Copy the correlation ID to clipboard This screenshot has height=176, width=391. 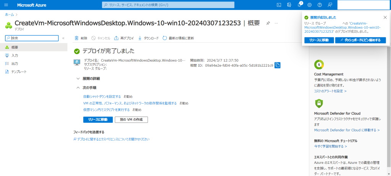pos(278,65)
